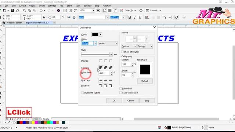235x132 pixels.
Task: Enable the Overprint outline checkbox
Action: click(82, 93)
